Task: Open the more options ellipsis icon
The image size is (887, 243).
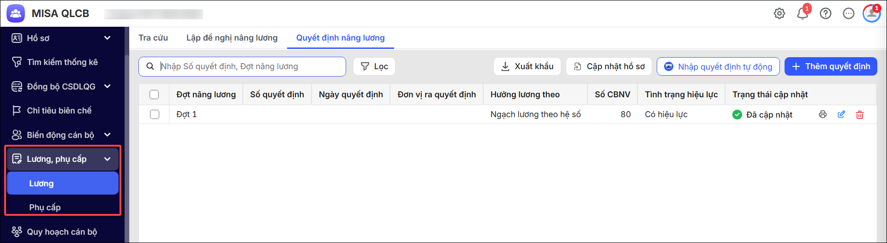Action: pos(849,13)
